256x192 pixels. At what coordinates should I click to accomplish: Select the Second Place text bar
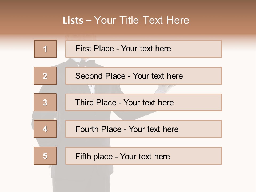143,76
